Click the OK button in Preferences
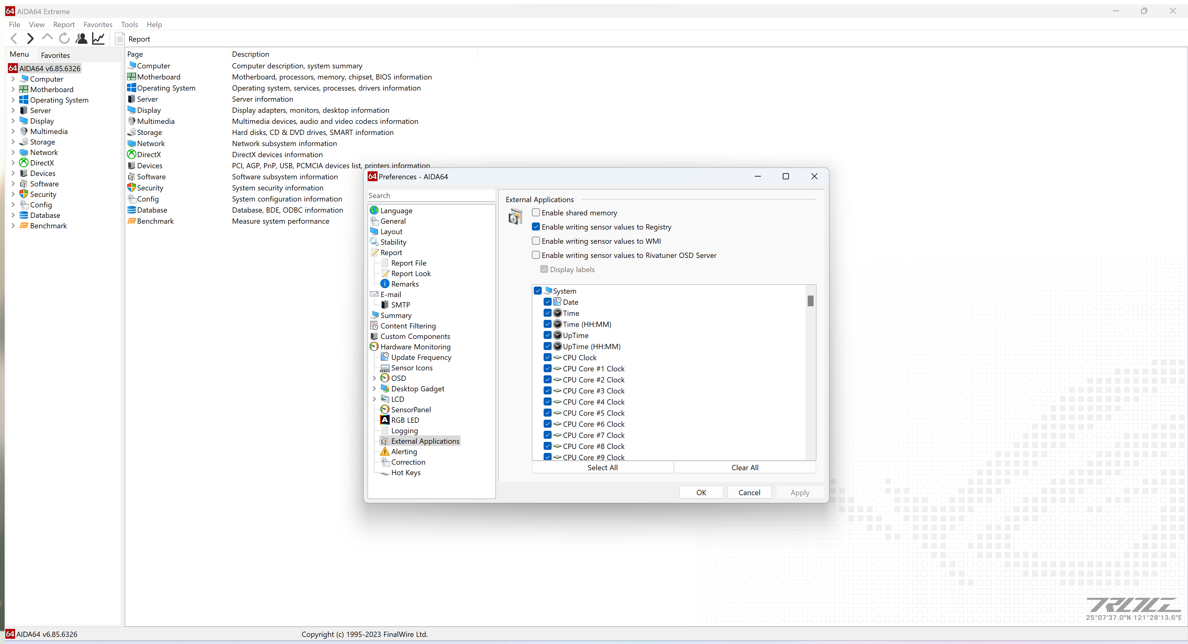 (x=701, y=492)
